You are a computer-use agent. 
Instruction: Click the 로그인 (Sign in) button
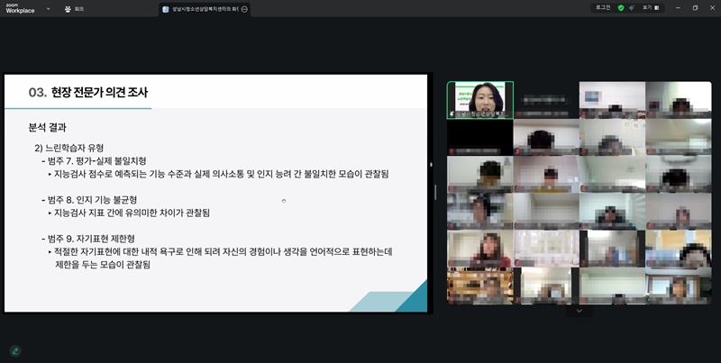tap(602, 7)
